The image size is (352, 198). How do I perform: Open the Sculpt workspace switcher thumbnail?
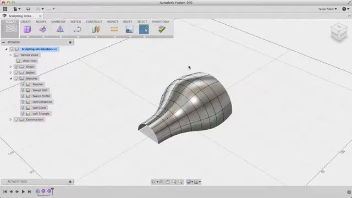[x=10, y=29]
